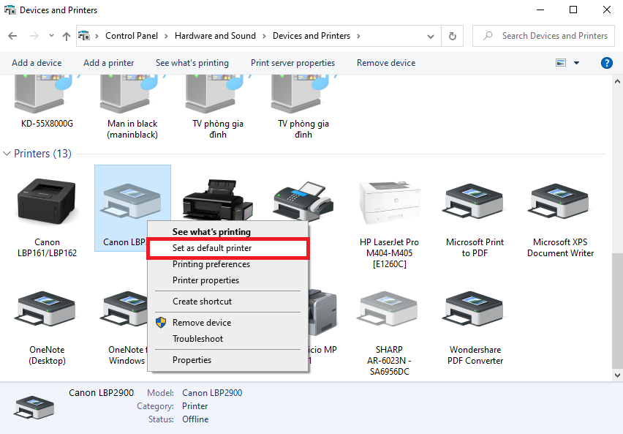This screenshot has height=434, width=623.
Task: Click the scrollbar up arrow
Action: click(x=617, y=81)
